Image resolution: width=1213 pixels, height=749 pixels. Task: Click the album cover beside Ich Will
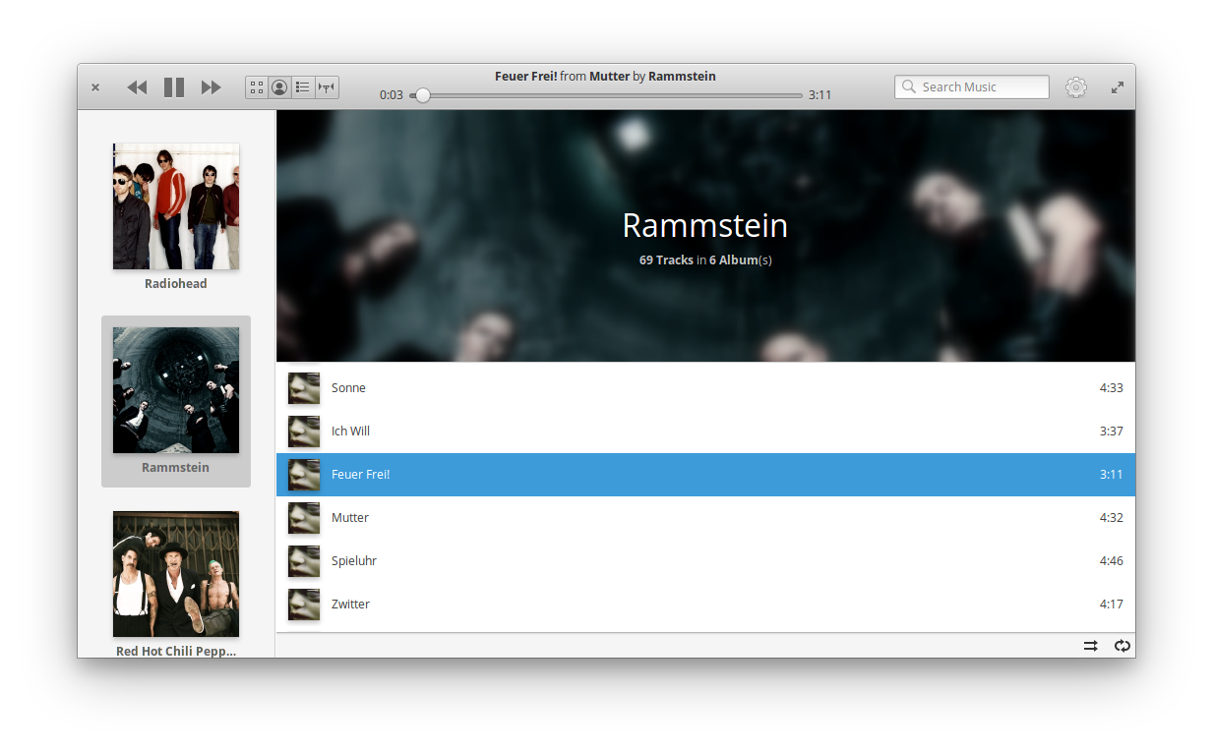(x=304, y=432)
